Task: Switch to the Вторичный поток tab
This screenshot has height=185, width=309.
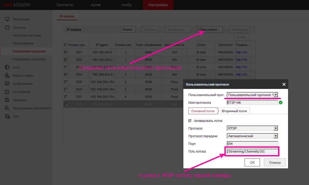Action: tap(234, 111)
